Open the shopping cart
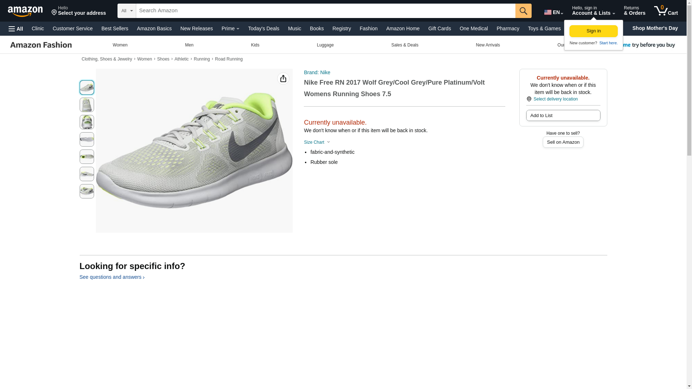The height and width of the screenshot is (389, 692). pos(666,11)
